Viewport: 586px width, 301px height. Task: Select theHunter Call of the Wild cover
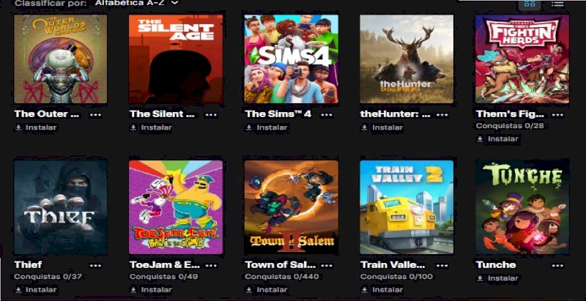(407, 59)
